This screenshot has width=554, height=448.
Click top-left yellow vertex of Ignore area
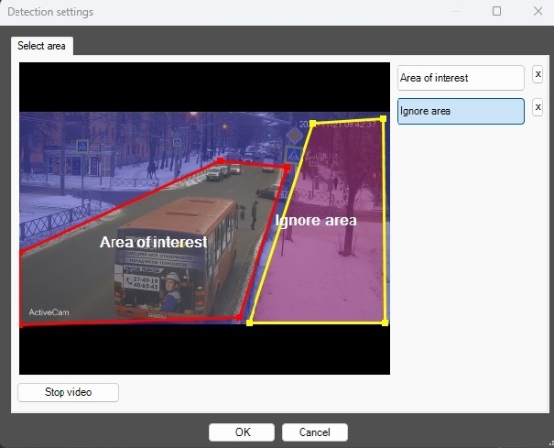pos(313,123)
